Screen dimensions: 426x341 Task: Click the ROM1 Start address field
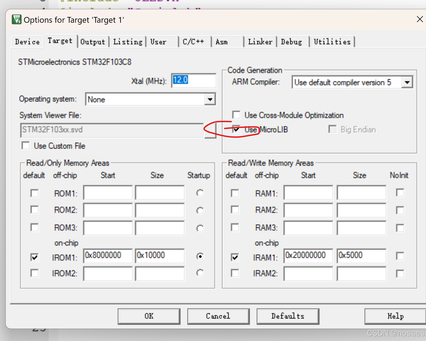tap(108, 192)
